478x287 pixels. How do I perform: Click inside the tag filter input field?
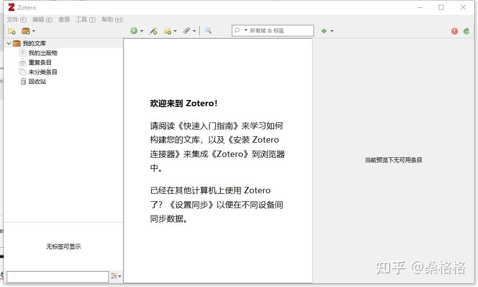[57, 276]
